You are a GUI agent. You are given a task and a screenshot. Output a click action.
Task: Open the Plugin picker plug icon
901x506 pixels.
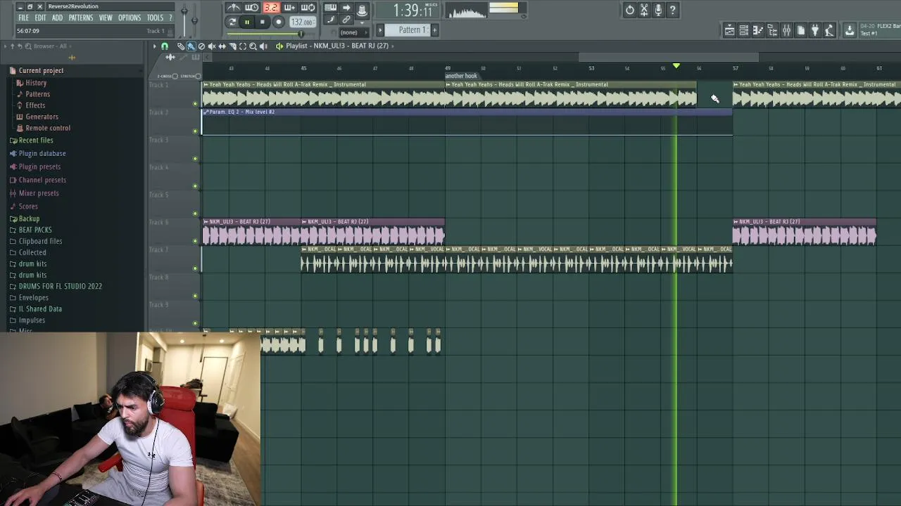(x=815, y=30)
